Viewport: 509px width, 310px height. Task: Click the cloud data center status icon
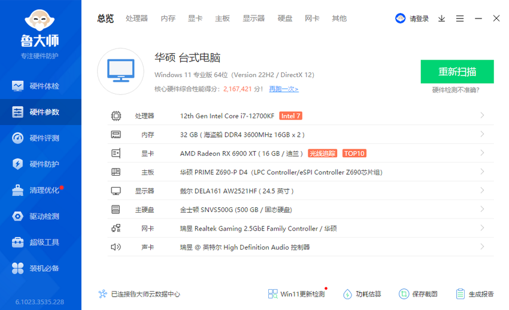coord(102,294)
